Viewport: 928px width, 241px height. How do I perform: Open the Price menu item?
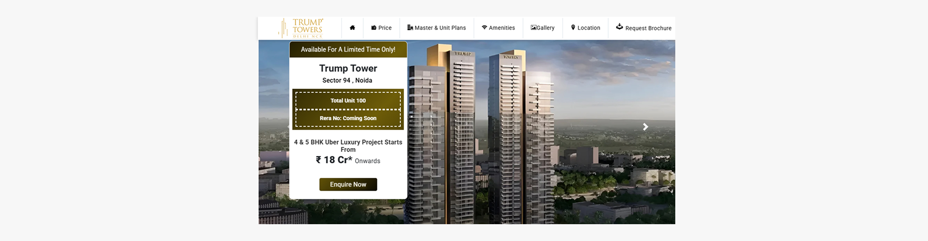[385, 28]
